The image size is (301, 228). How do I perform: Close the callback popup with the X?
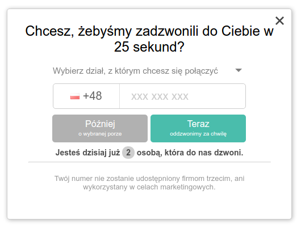click(279, 21)
